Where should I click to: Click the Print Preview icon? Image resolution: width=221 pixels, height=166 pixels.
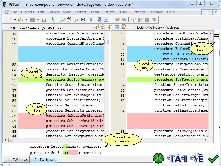(x=99, y=20)
